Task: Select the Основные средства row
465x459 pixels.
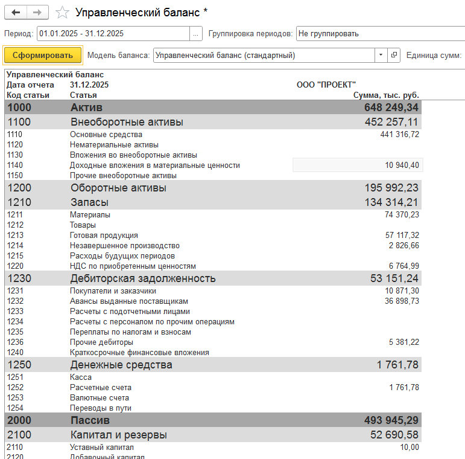Action: coord(213,135)
